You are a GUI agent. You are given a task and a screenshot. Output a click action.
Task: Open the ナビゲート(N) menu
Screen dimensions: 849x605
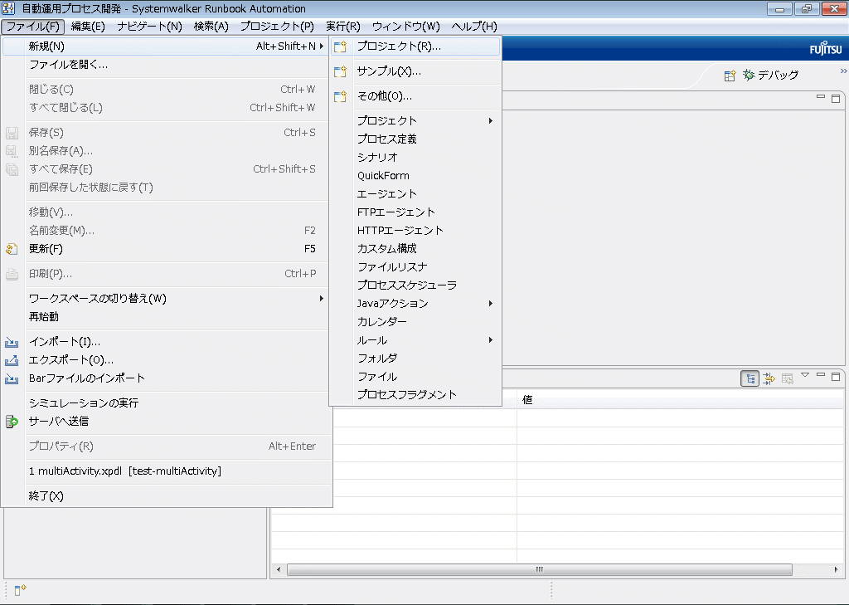[150, 27]
